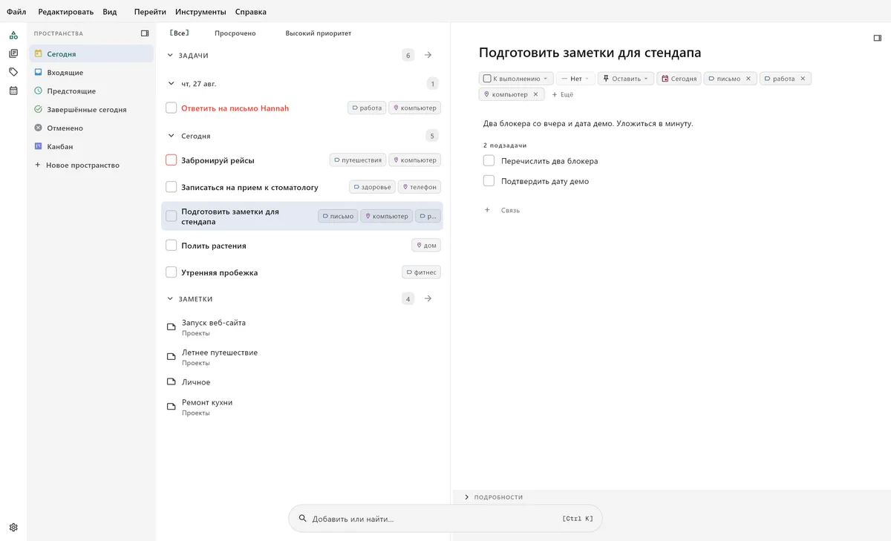Screen dimensions: 891x541
Task: Click the здоровье tag on dentist task
Action: (373, 187)
